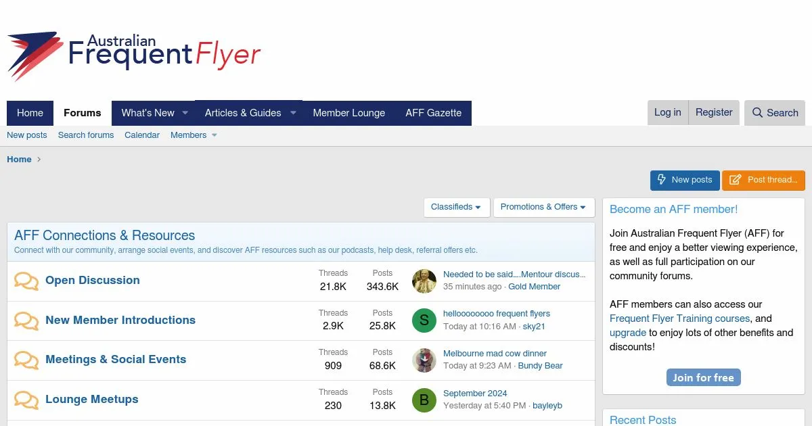Click the upgrade link in sidebar
This screenshot has width=812, height=426.
click(x=628, y=333)
